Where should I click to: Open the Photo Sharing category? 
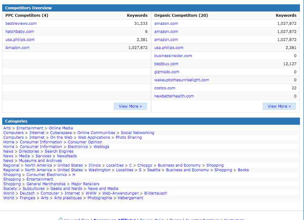pyautogui.click(x=129, y=137)
